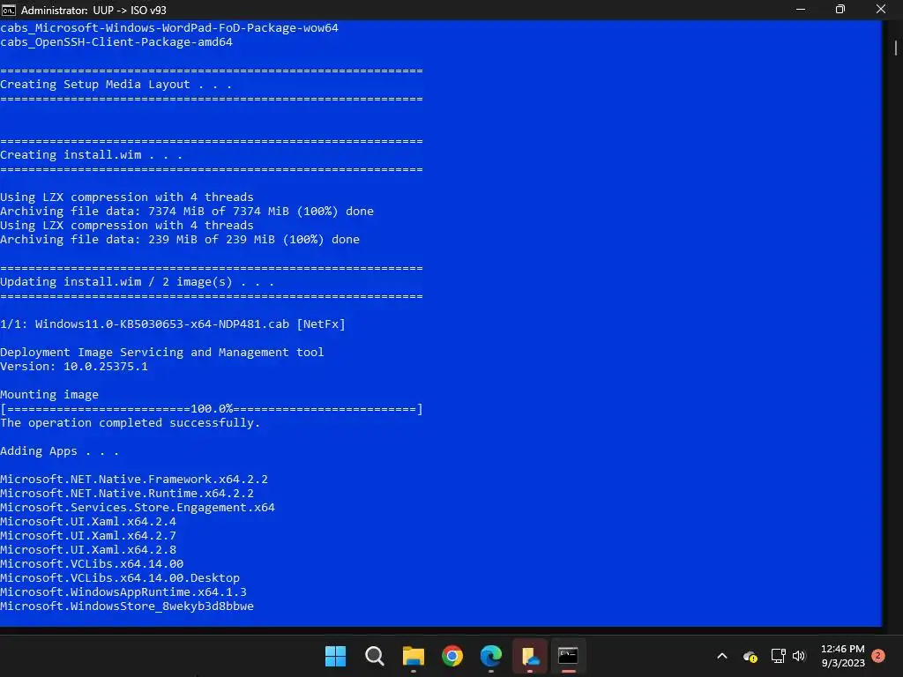This screenshot has width=903, height=677.
Task: Click the Microsoft.UI.Xaml.x64.2.4 line
Action: point(88,522)
